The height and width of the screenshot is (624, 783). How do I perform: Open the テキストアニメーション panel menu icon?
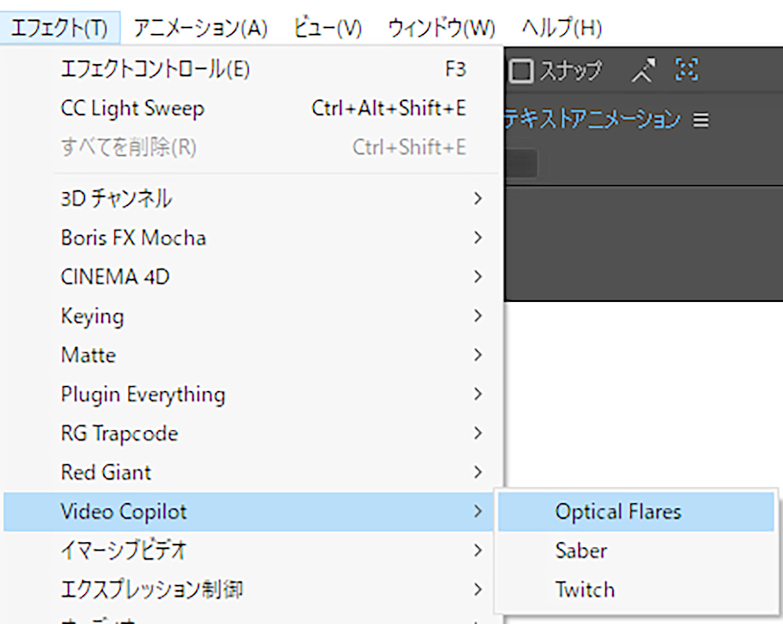point(701,120)
